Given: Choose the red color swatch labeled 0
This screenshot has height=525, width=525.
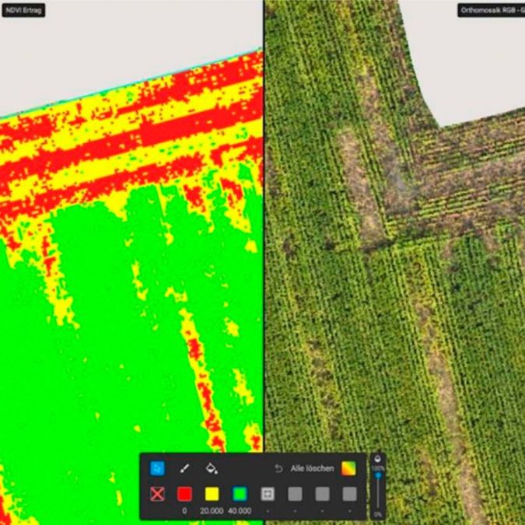Looking at the screenshot, I should (184, 494).
